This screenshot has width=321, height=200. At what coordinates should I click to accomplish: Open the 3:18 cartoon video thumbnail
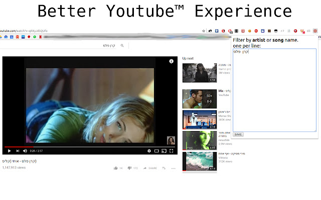pyautogui.click(x=200, y=119)
